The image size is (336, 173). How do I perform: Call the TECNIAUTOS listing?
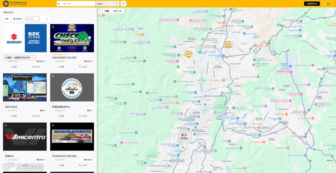[x=61, y=165]
